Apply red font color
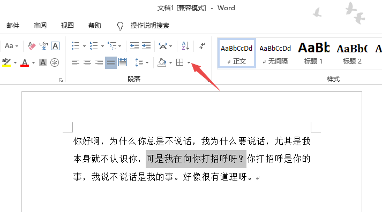 25,62
